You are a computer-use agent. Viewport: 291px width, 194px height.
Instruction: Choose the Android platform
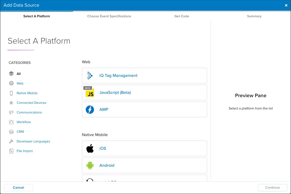tap(145, 165)
